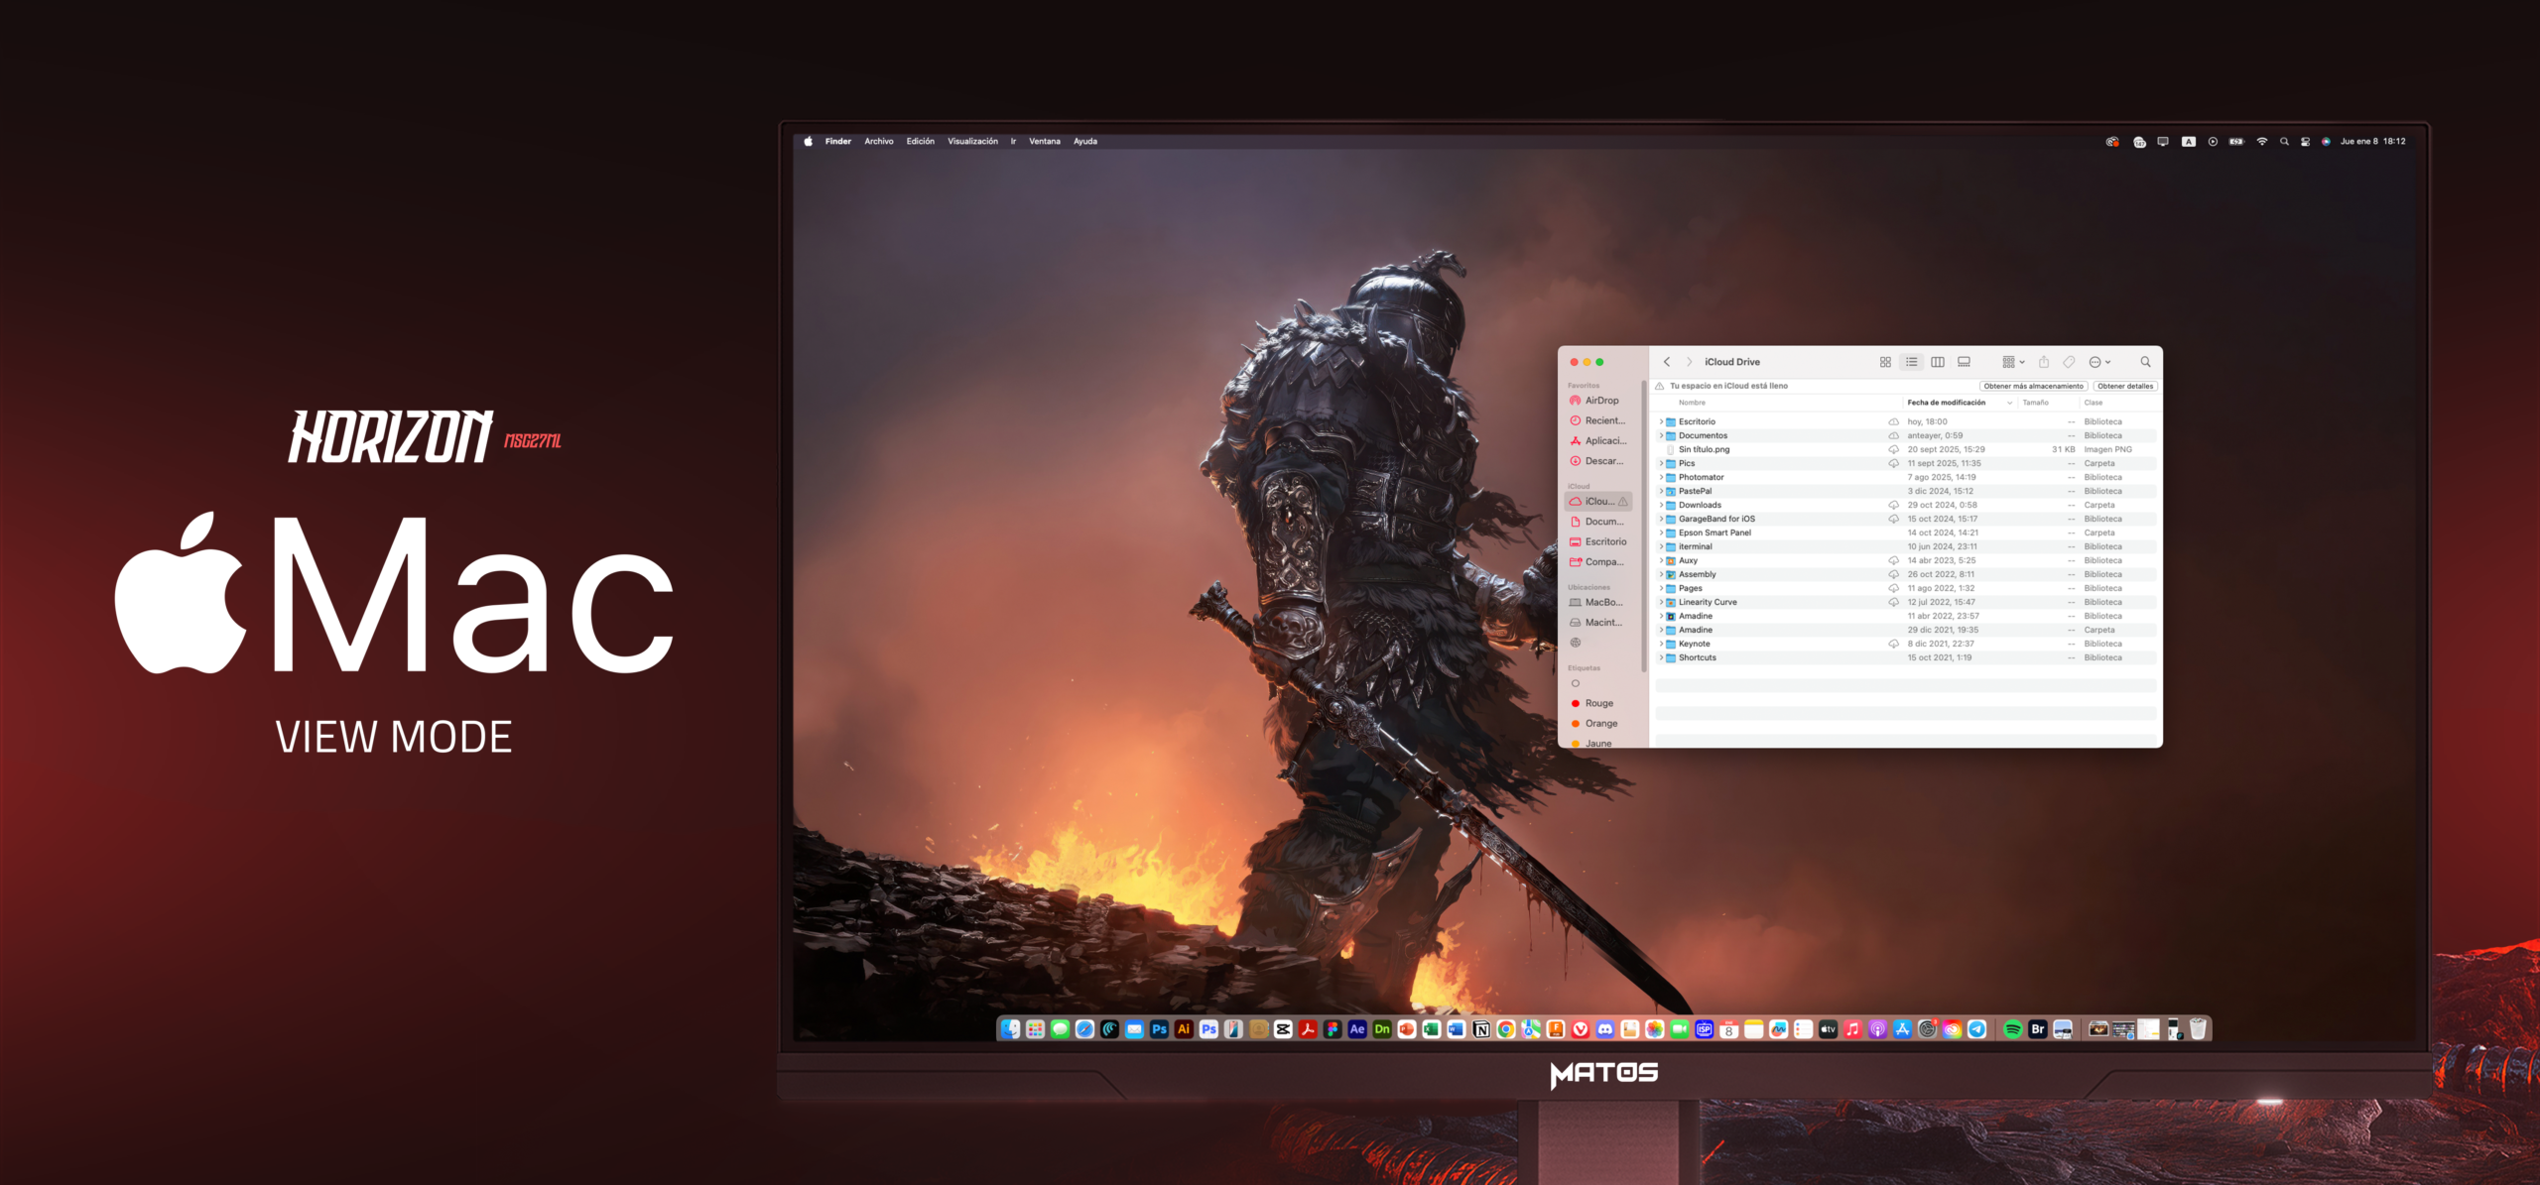The image size is (2540, 1185).
Task: Click Obtener detalles button
Action: 2124,386
